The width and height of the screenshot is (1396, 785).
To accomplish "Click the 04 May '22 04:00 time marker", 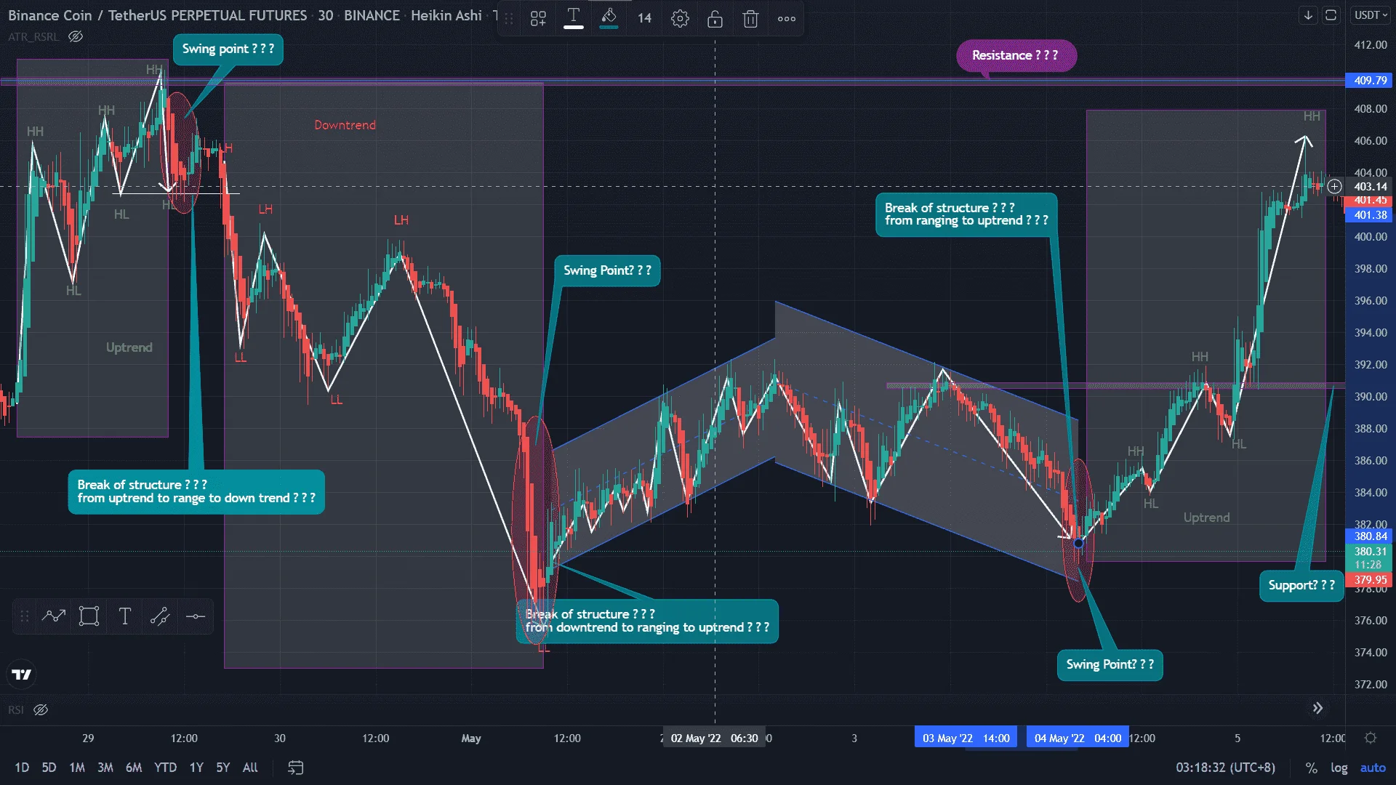I will (1078, 738).
